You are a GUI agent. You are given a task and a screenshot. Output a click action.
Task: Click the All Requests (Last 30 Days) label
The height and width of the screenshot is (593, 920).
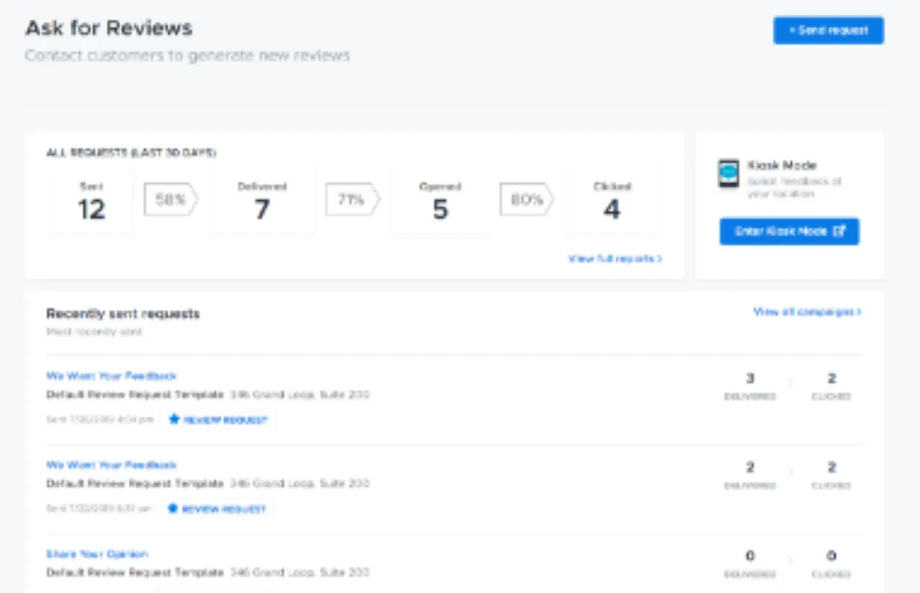point(131,152)
